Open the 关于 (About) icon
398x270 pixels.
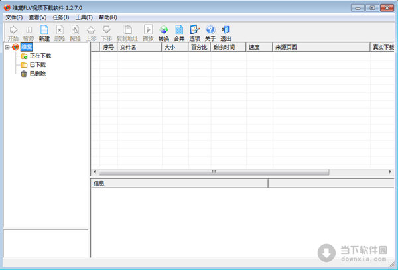pos(210,33)
